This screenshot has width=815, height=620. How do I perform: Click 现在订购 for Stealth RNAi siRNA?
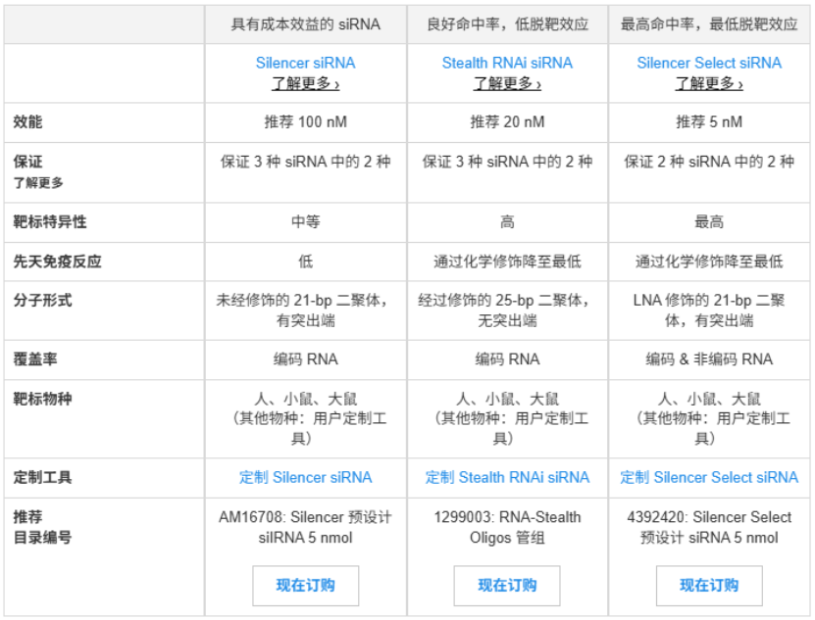tap(506, 586)
